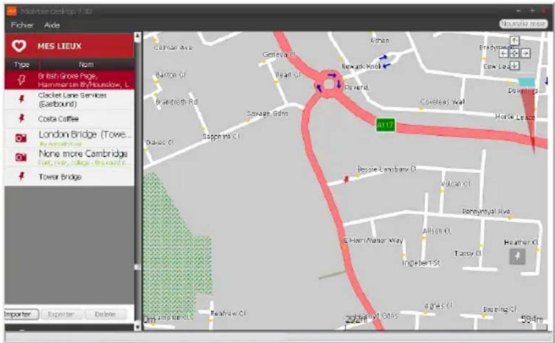The image size is (555, 343).
Task: Click the Exporter button
Action: (x=61, y=314)
